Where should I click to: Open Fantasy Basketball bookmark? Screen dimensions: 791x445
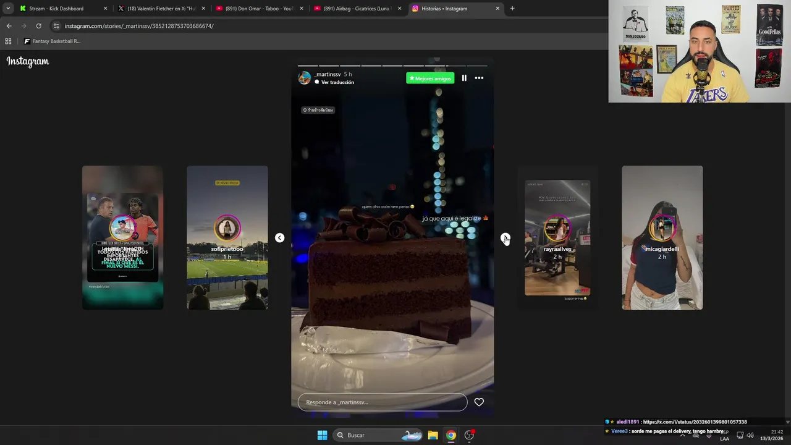52,41
